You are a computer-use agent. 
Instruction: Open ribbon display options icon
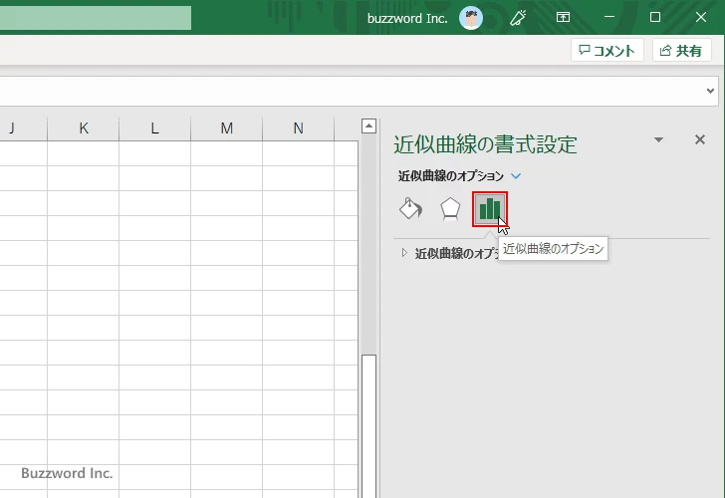click(x=563, y=17)
